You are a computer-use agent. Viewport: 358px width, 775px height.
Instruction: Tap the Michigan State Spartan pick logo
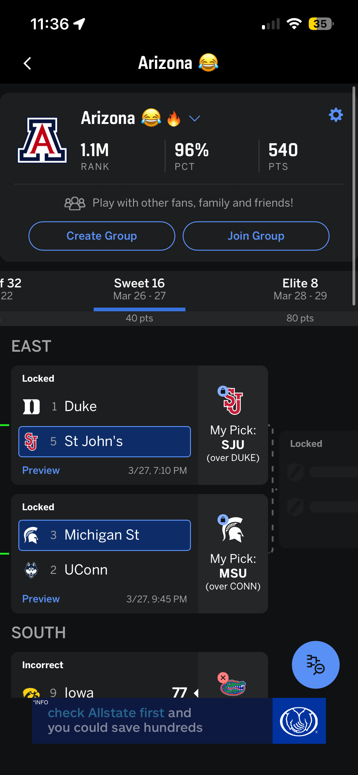233,529
